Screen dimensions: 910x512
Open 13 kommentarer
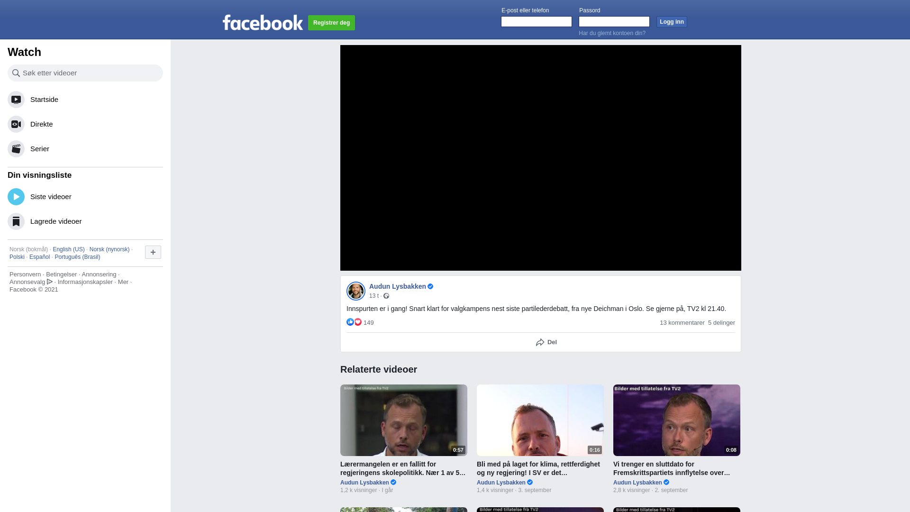pyautogui.click(x=682, y=323)
